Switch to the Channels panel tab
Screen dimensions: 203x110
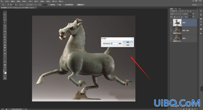(x=176, y=9)
